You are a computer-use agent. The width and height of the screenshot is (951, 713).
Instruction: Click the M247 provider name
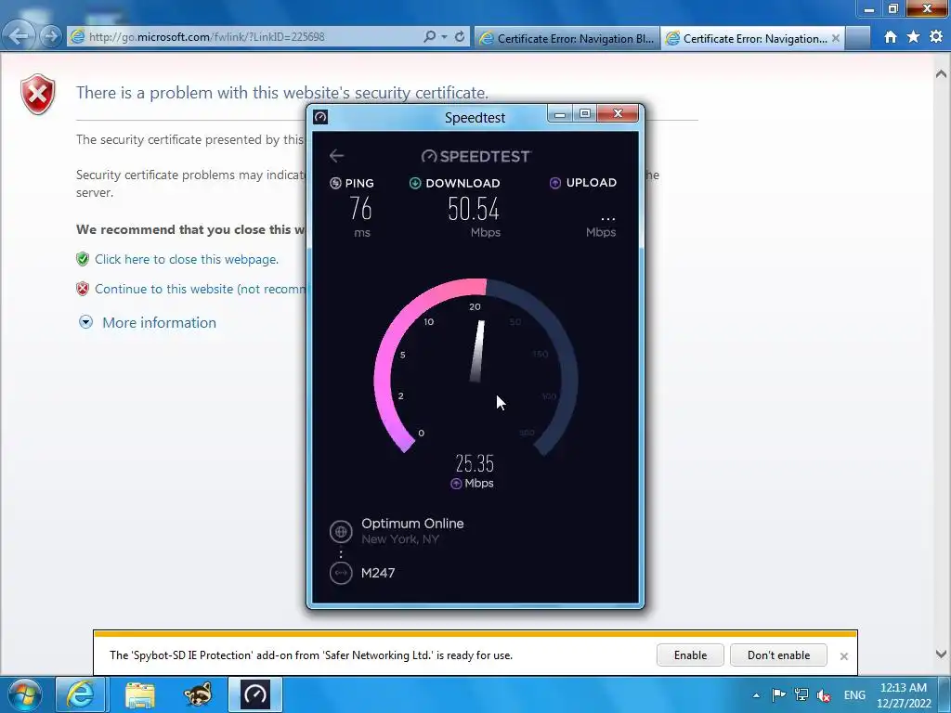(x=378, y=573)
